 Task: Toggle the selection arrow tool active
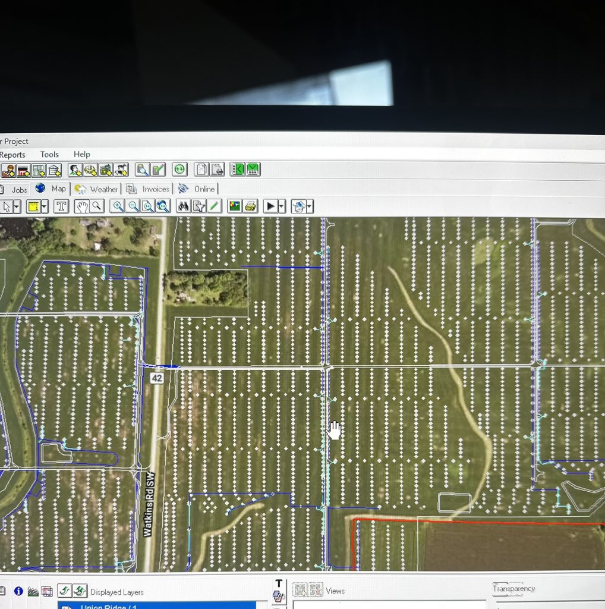coord(8,206)
